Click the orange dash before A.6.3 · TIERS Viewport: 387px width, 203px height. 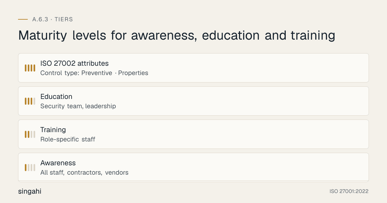(23, 19)
